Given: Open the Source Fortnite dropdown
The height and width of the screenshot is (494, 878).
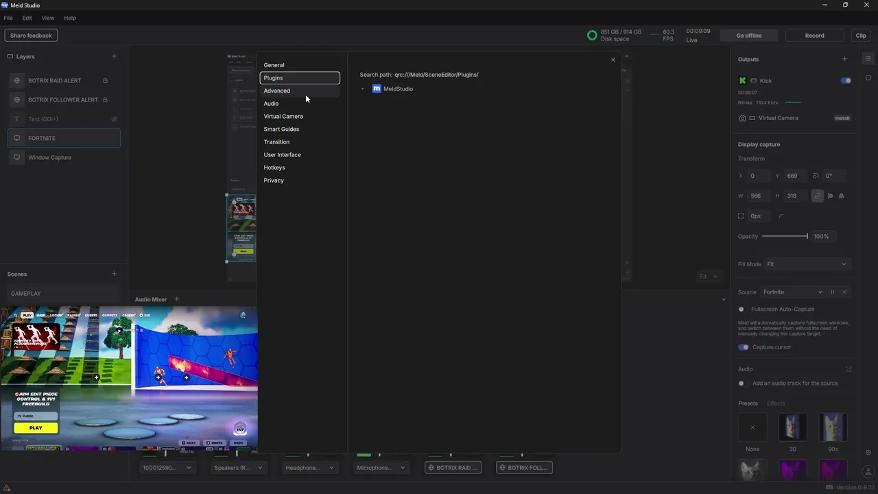Looking at the screenshot, I should 792,292.
